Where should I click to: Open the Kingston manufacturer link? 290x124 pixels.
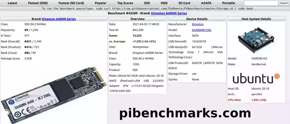(198, 24)
